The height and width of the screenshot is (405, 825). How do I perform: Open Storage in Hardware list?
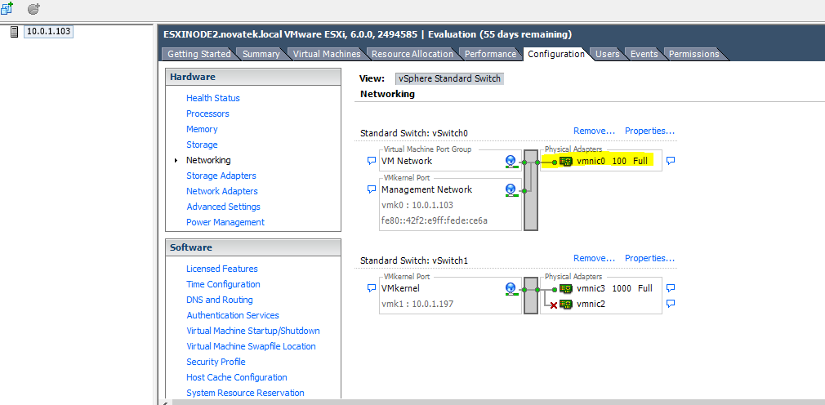202,145
